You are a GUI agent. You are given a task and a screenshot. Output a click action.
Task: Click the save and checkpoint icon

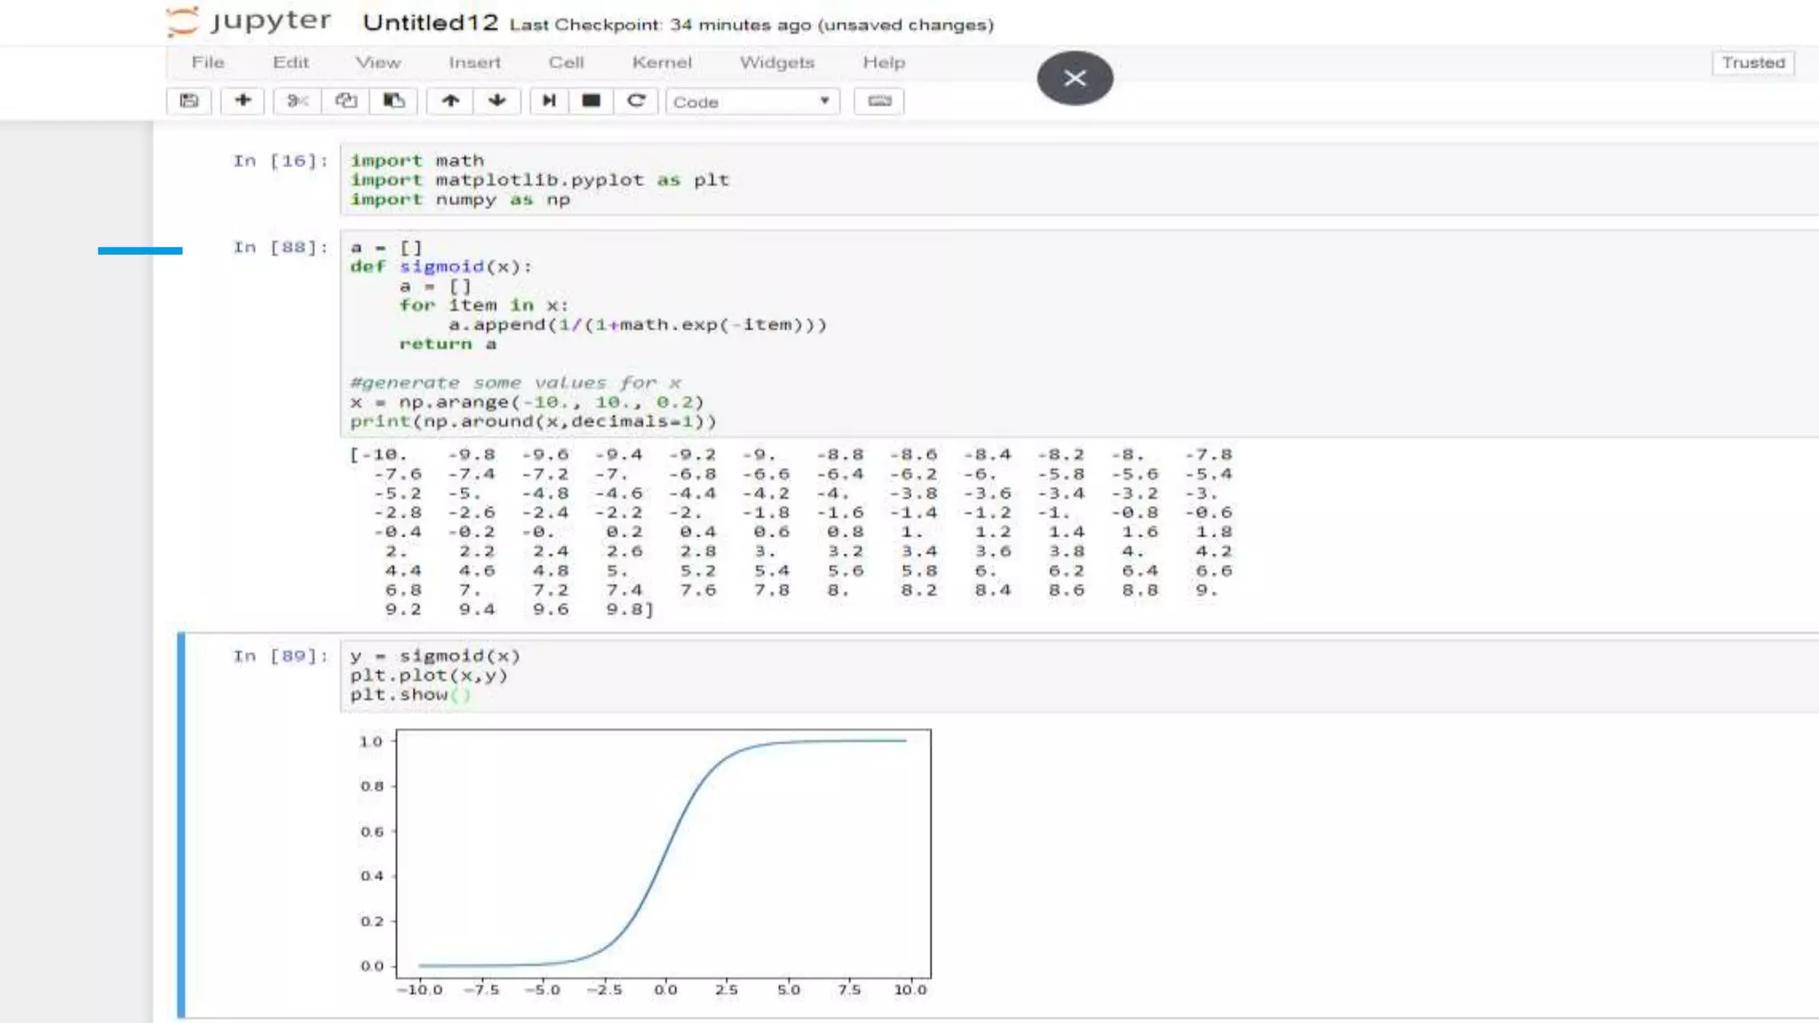188,101
